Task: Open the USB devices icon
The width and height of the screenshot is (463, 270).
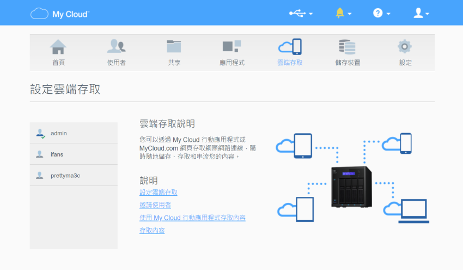Action: (x=297, y=13)
